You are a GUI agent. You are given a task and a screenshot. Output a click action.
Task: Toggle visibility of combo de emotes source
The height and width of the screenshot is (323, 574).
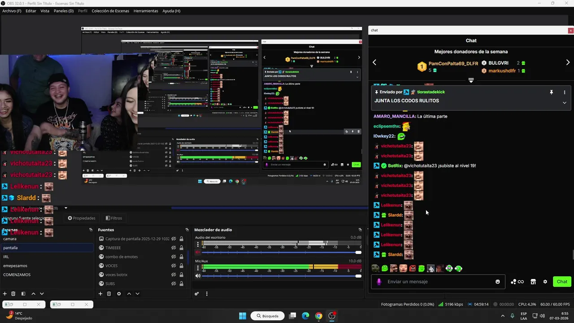[174, 257]
